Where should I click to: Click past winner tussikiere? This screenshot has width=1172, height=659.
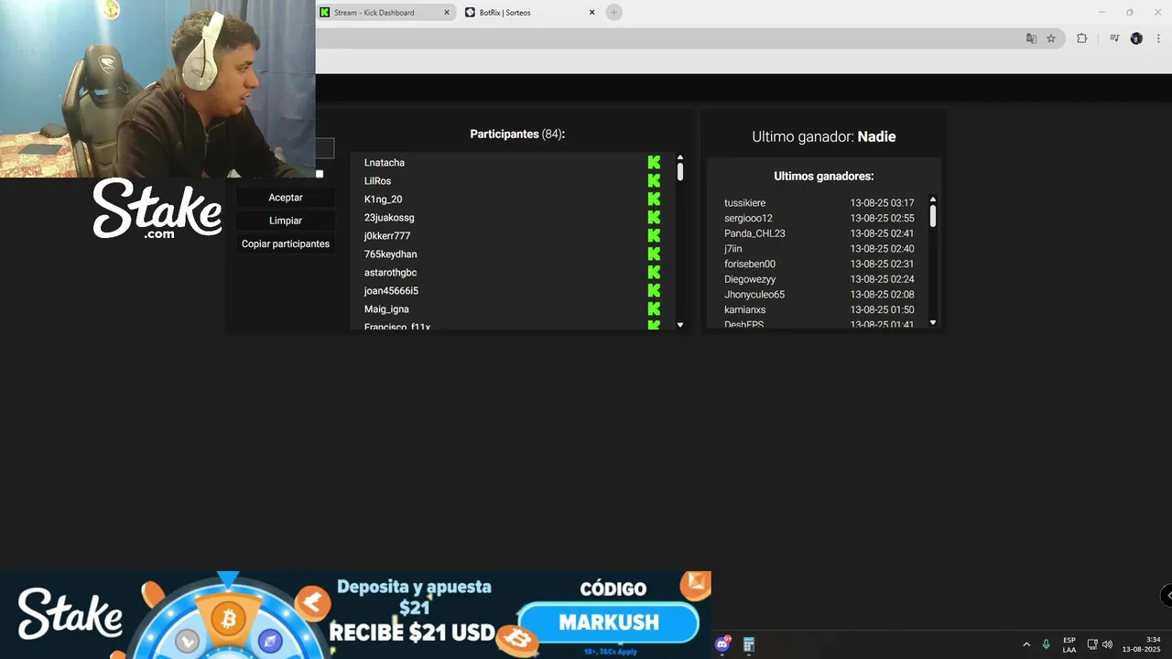pyautogui.click(x=744, y=203)
